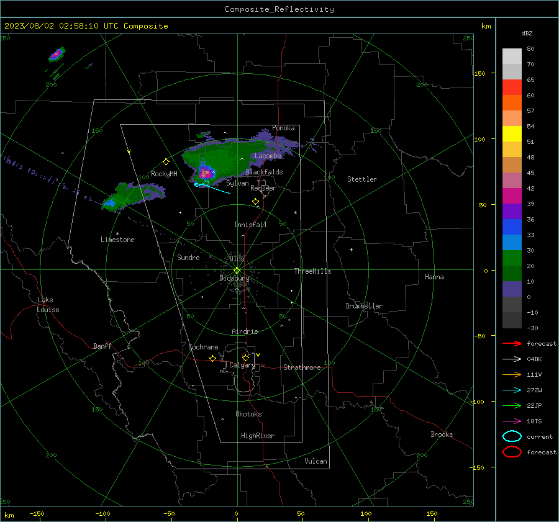
Task: Click the small storm cell in top-left corner
Action: click(57, 55)
